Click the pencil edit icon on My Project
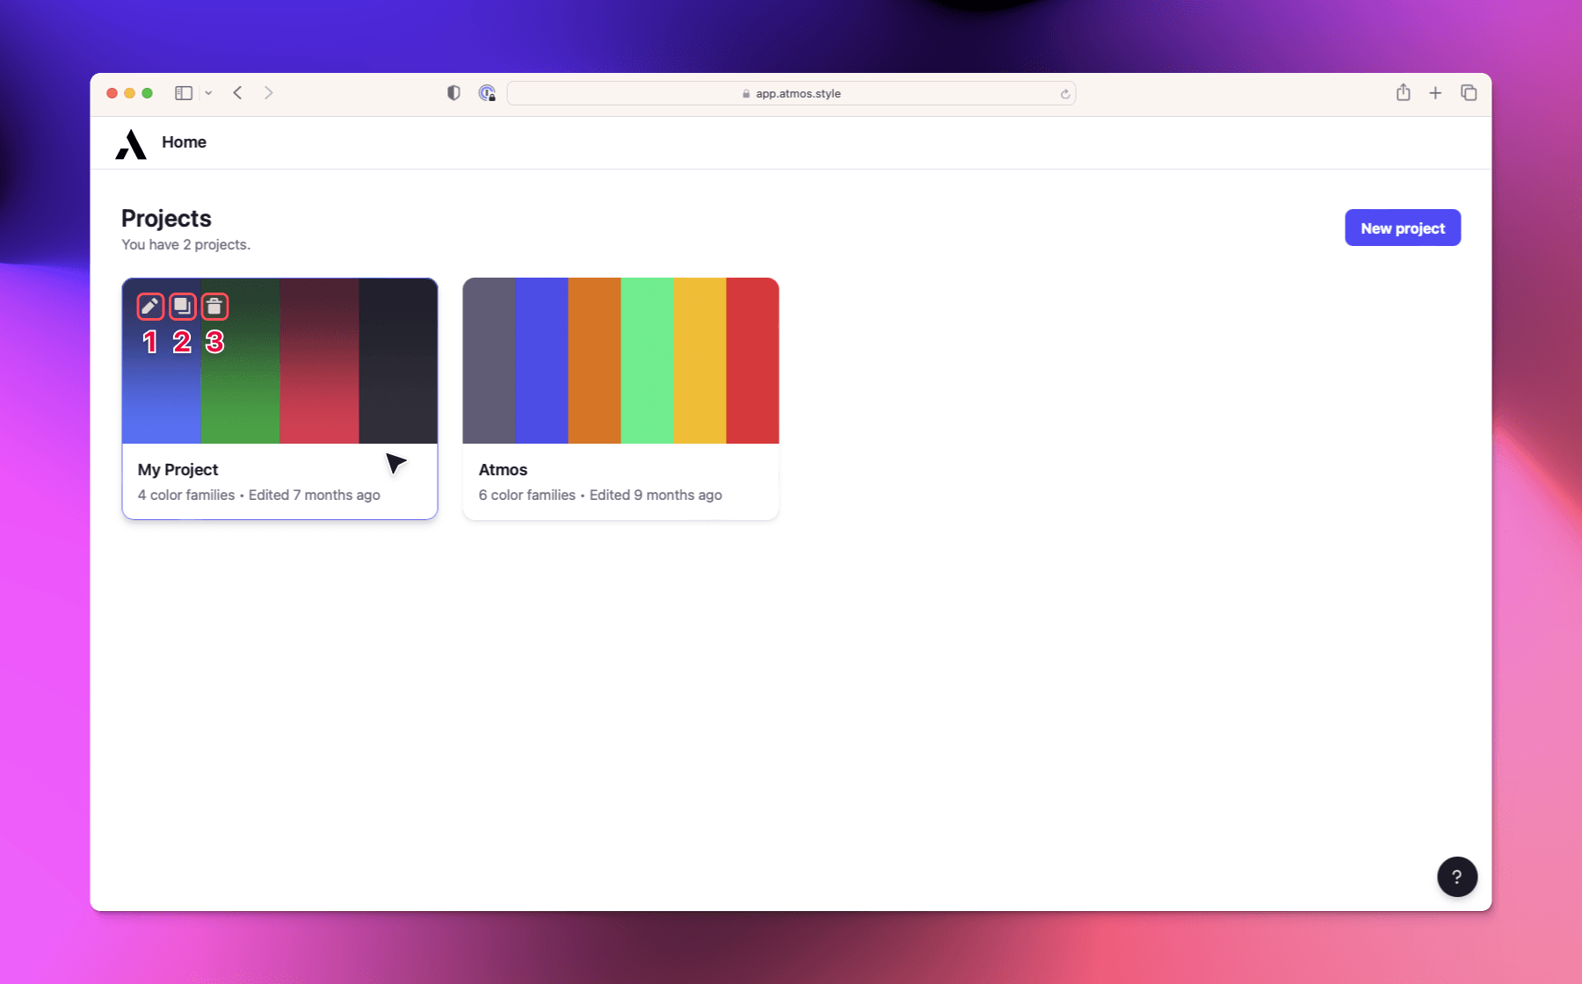The image size is (1582, 984). pyautogui.click(x=150, y=307)
